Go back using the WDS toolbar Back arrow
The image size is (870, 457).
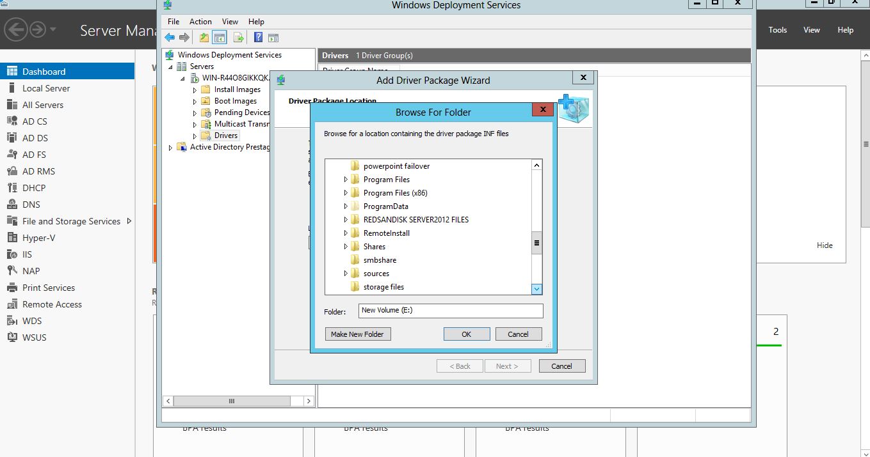170,38
